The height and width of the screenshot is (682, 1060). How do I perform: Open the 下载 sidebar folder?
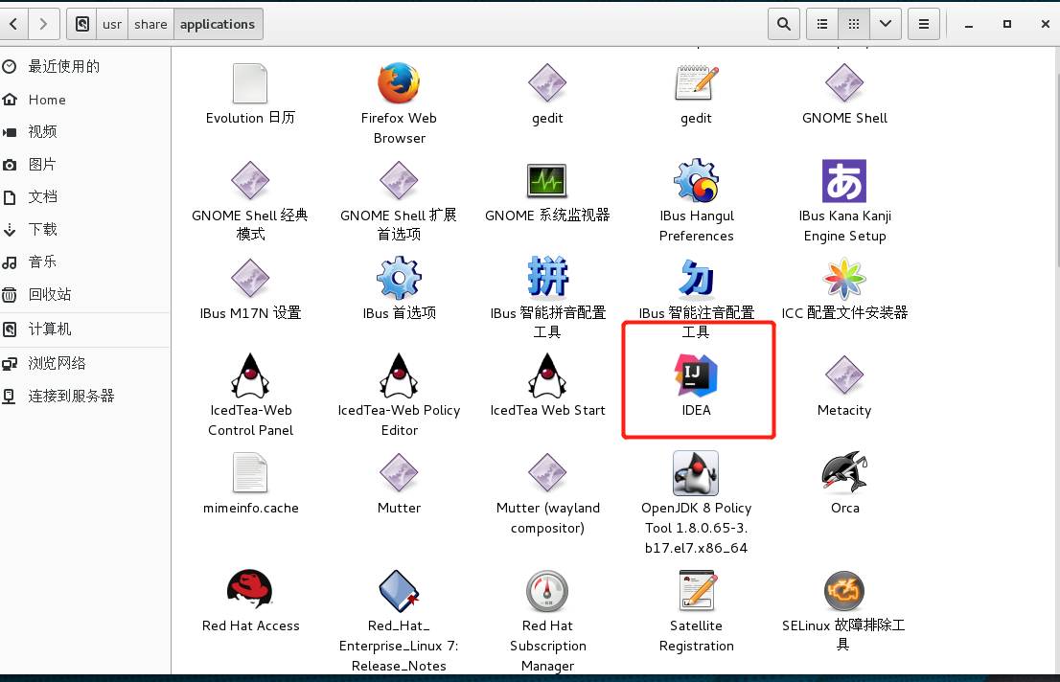click(85, 229)
